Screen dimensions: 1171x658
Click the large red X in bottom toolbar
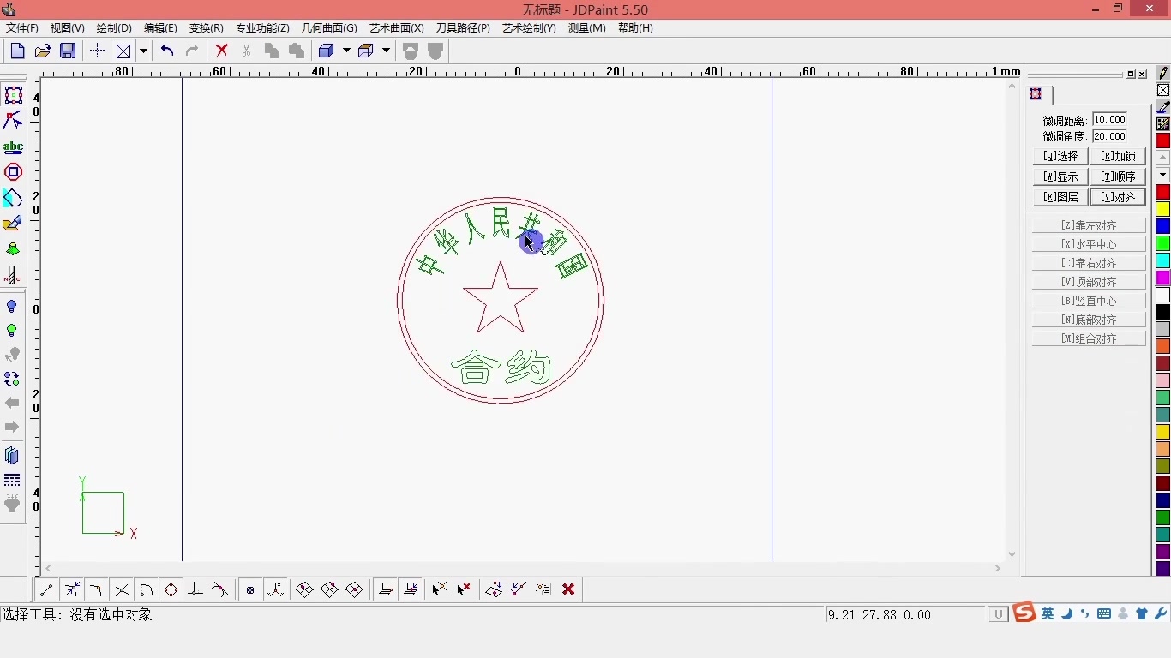click(568, 589)
